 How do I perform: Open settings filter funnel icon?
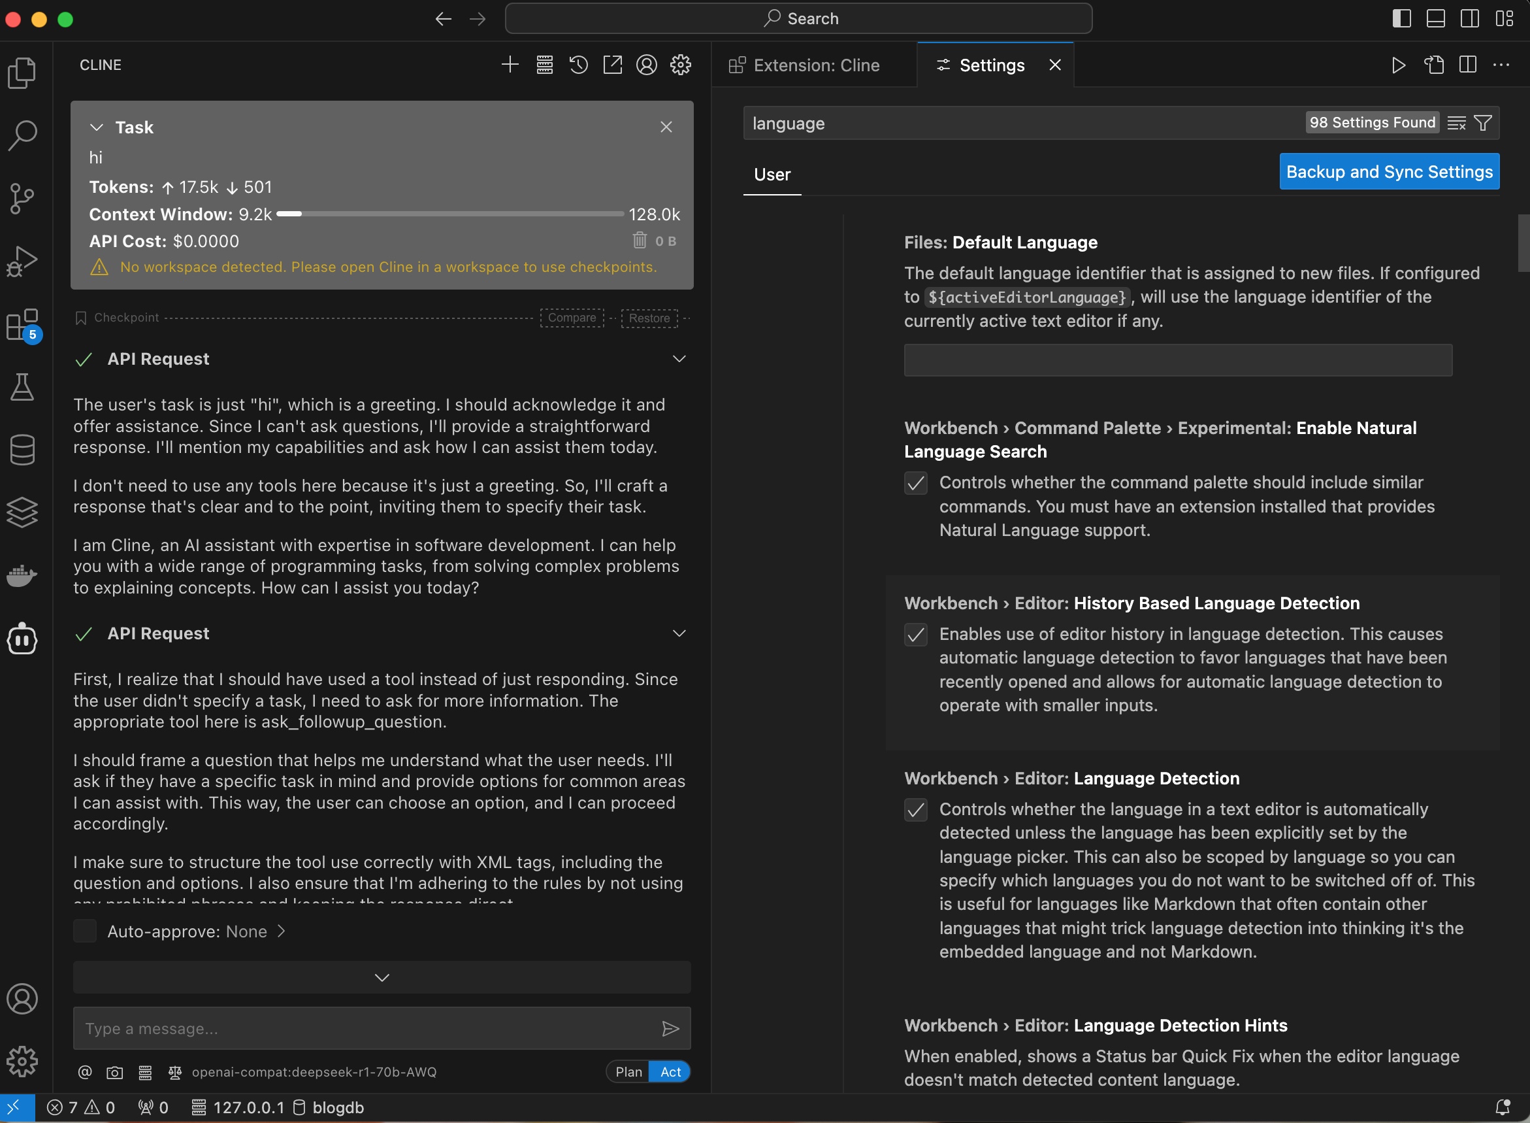click(x=1483, y=123)
